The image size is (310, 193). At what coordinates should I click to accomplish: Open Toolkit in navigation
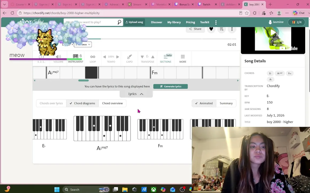point(205,22)
